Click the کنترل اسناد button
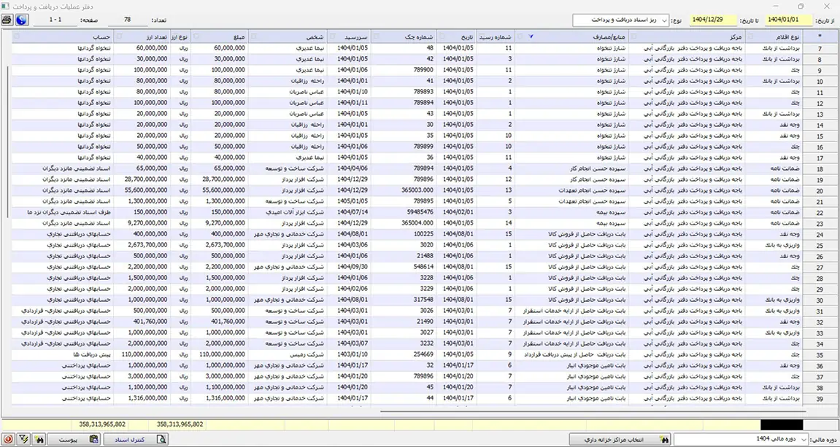The height and width of the screenshot is (447, 840). point(136,439)
